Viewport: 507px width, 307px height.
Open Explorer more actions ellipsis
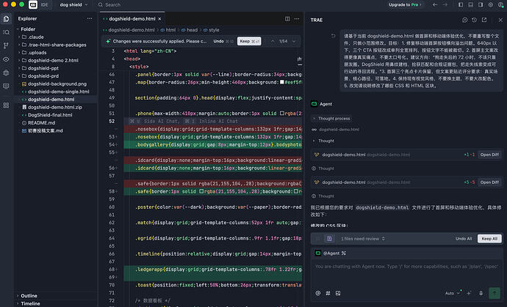coord(90,19)
